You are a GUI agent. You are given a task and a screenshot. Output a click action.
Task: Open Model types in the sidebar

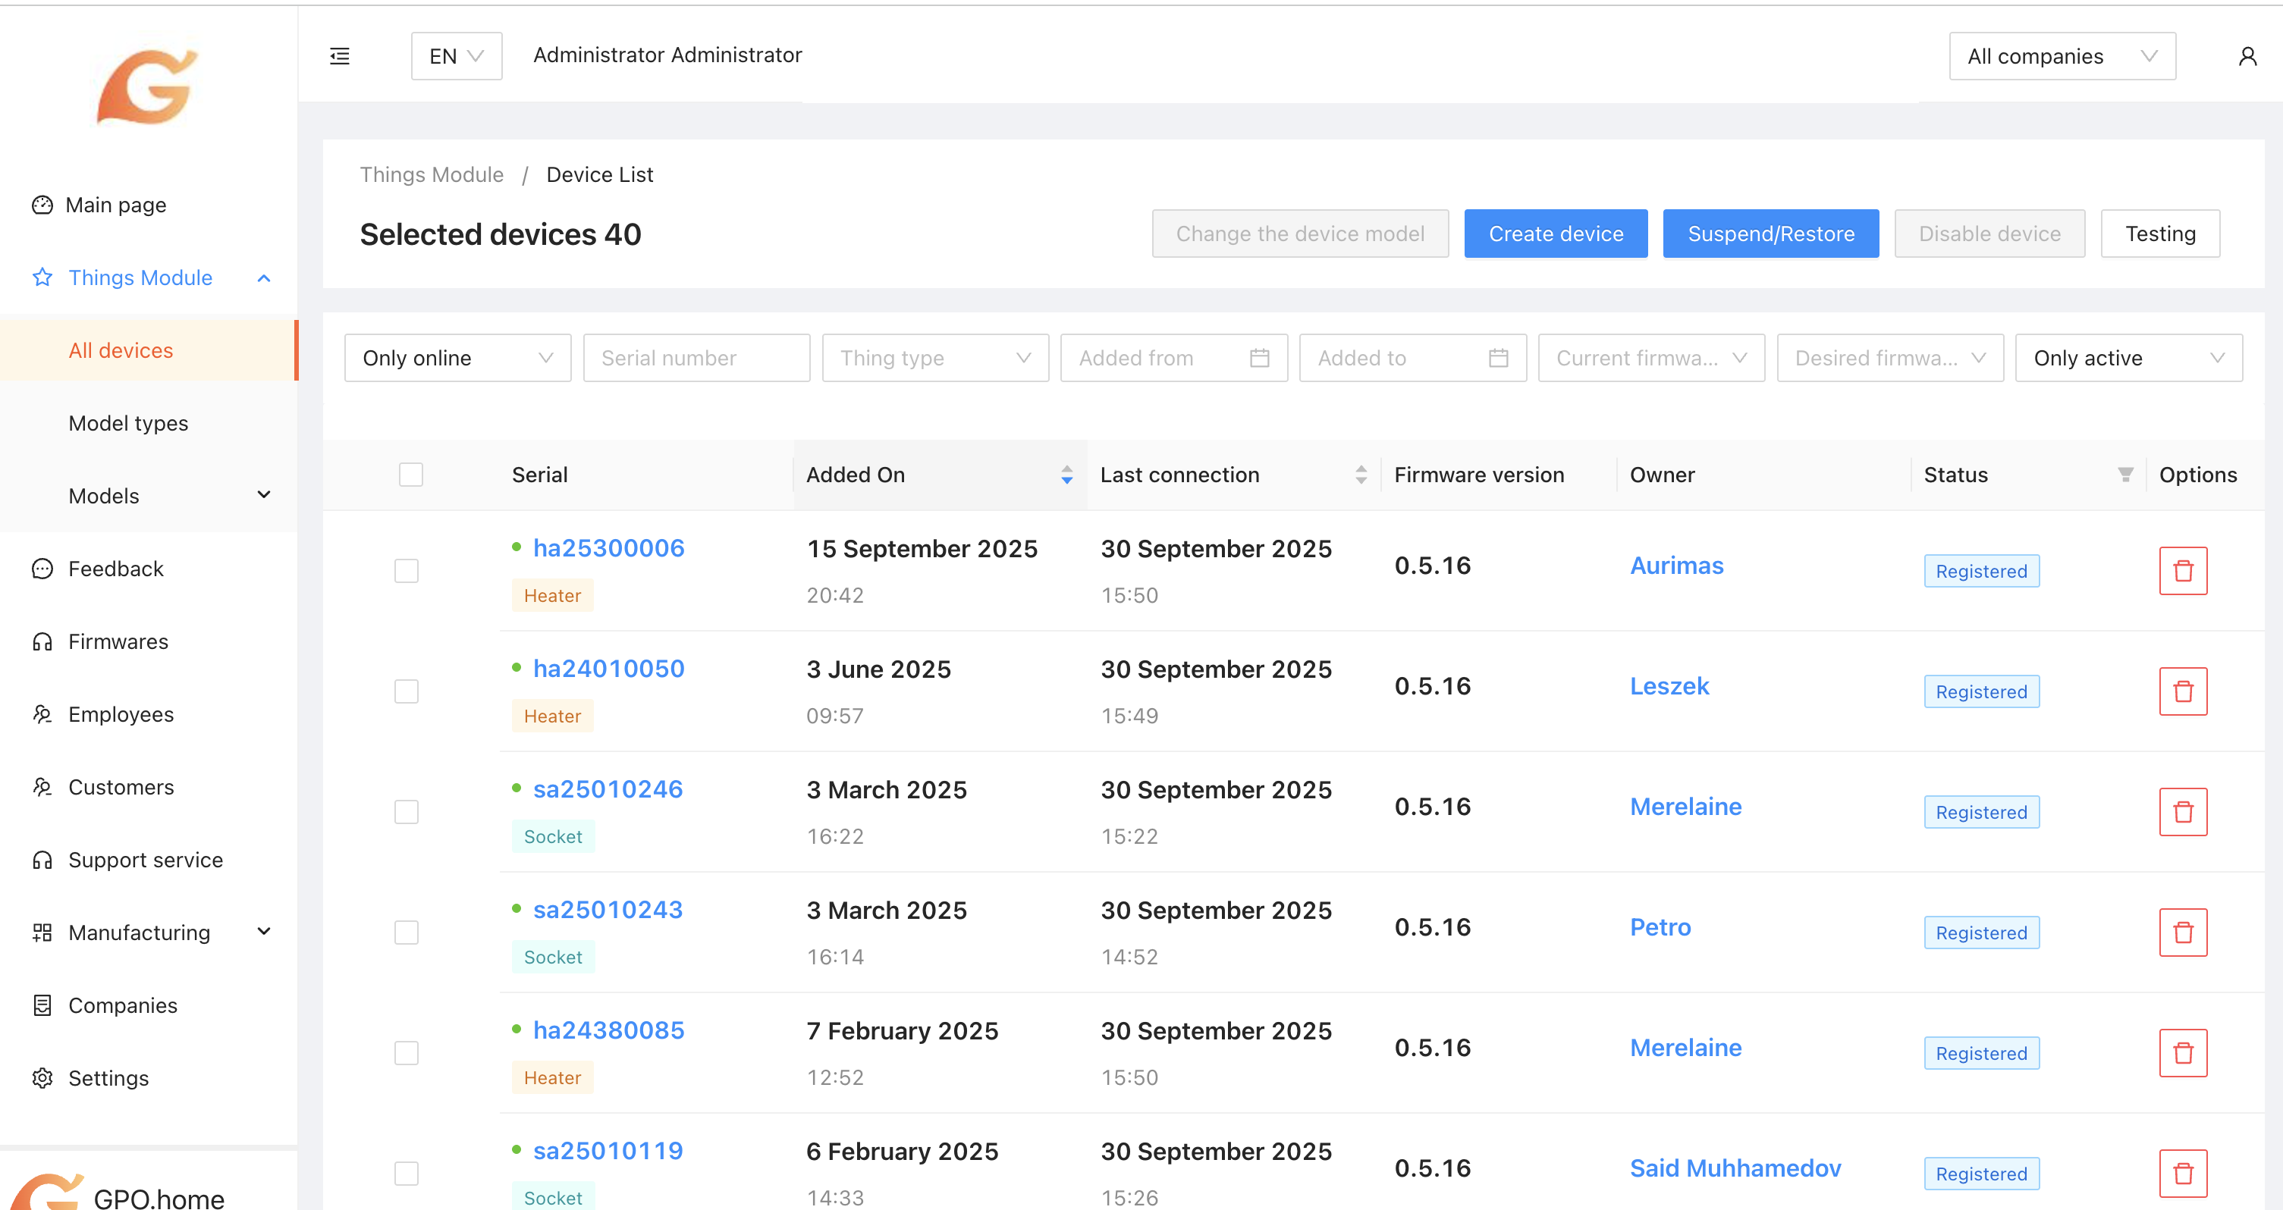click(128, 423)
